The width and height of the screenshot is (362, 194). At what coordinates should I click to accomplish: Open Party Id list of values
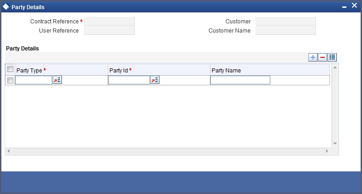point(155,80)
